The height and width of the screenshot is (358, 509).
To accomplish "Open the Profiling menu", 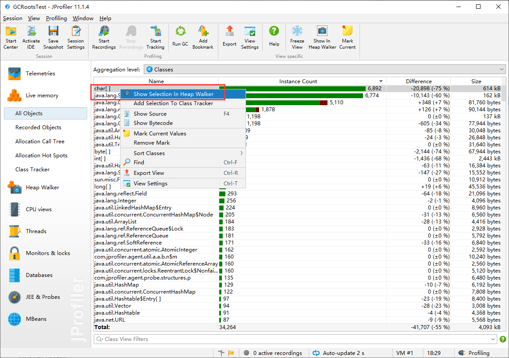I will [56, 18].
